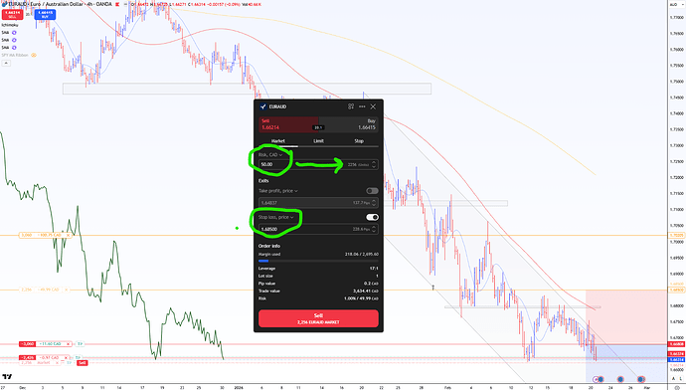Screen dimensions: 686x390
Task: Click the Sell 2,256 EURAUD MARKET button
Action: click(x=318, y=318)
